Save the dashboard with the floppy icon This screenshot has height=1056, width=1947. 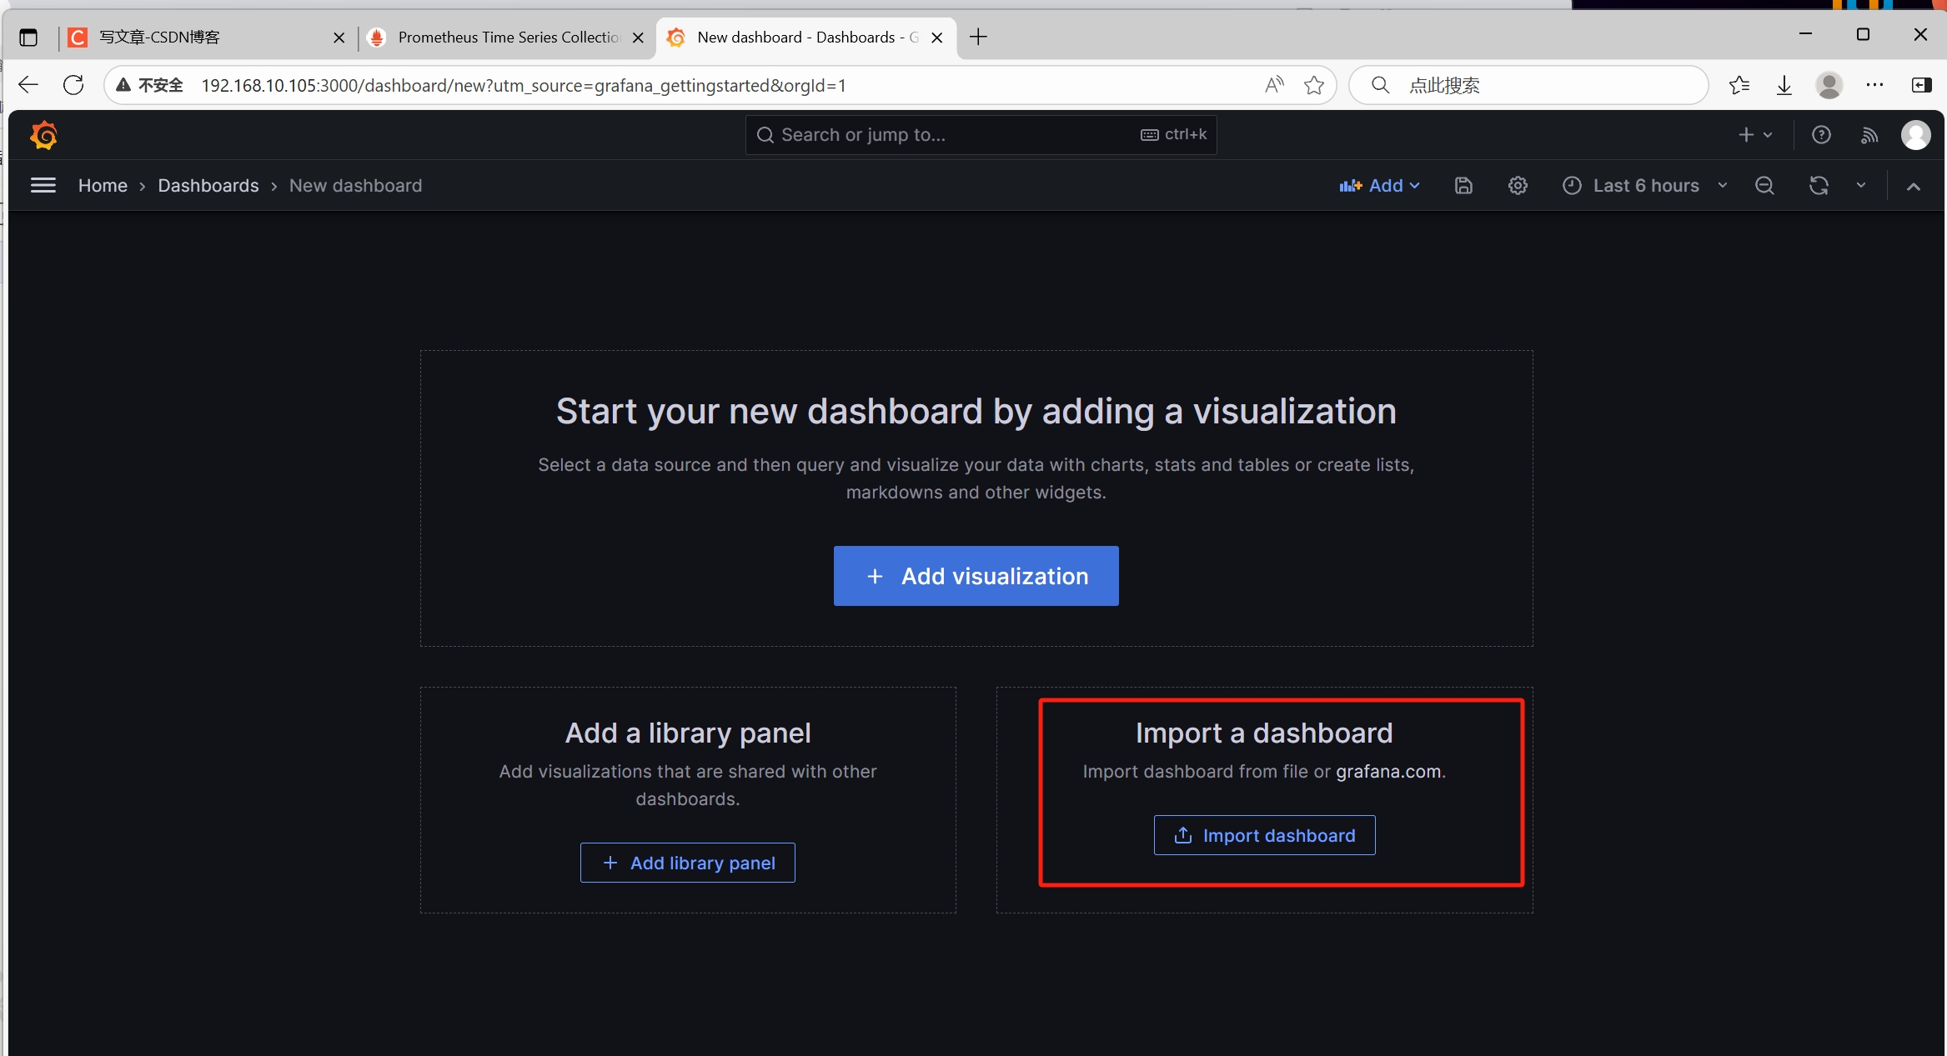coord(1463,185)
